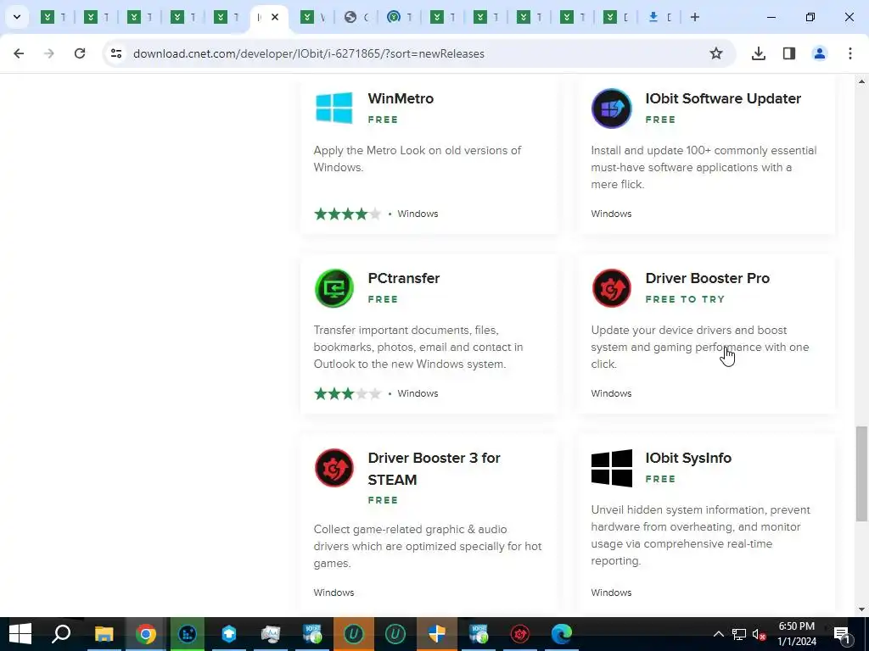
Task: Open the red Driver Booster taskbar icon
Action: [x=520, y=634]
